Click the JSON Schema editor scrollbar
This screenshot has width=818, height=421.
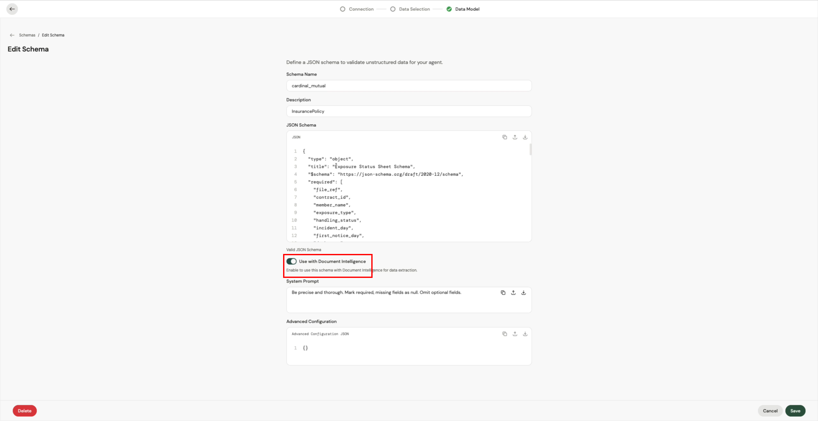[x=530, y=149]
